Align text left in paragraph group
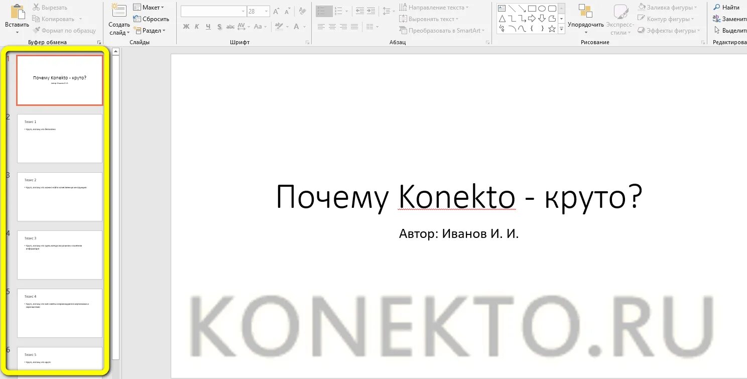Image resolution: width=747 pixels, height=379 pixels. (321, 27)
